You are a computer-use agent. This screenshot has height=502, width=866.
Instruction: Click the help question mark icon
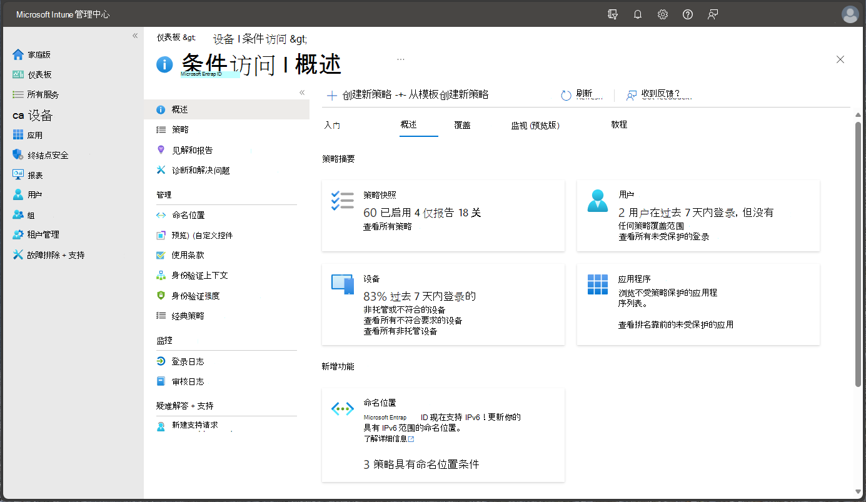[688, 14]
